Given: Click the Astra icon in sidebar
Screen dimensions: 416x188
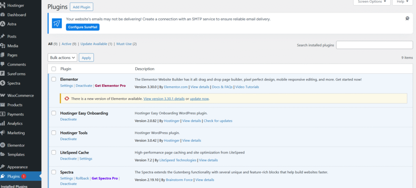Looking at the screenshot, I should (2, 24).
